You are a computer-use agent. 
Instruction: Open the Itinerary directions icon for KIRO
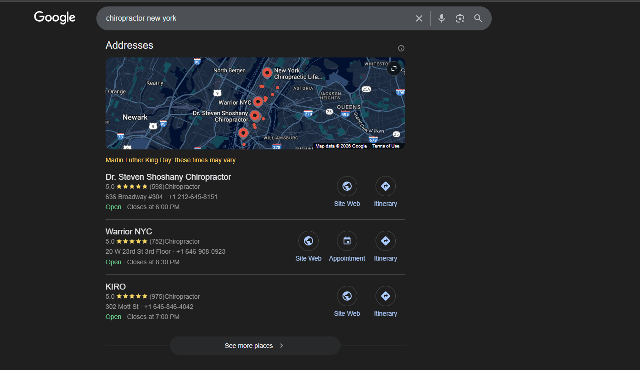coord(385,296)
